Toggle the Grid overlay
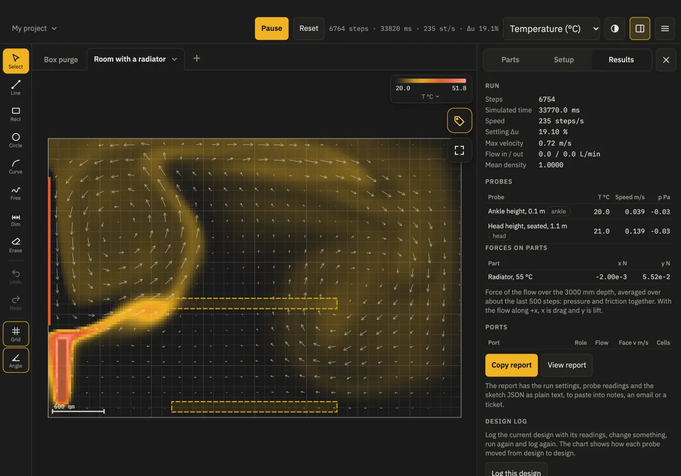Screen dimensions: 681x476 (x=15, y=334)
